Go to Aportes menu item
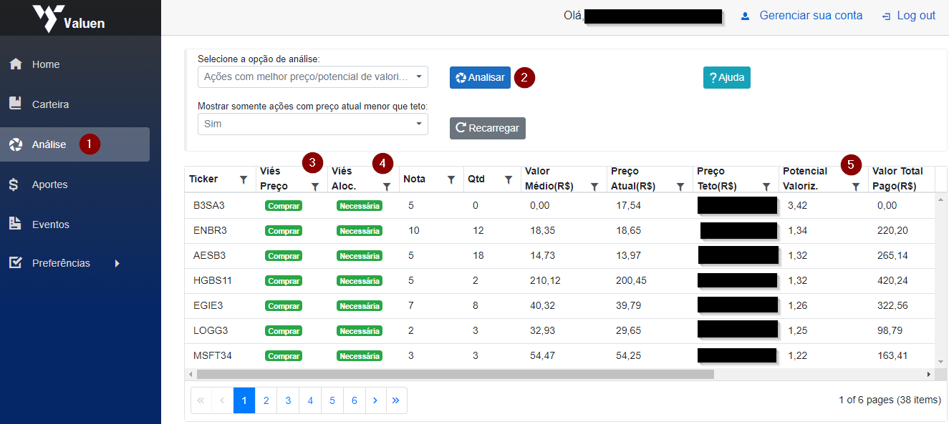 (x=49, y=184)
